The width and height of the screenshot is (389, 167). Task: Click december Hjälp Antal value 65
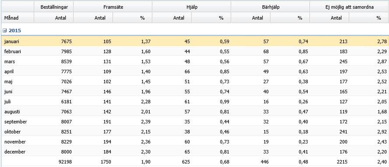pos(187,152)
